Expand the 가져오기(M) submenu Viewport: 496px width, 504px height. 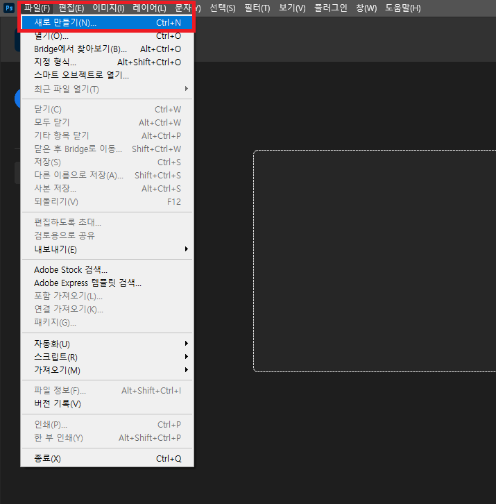click(107, 370)
